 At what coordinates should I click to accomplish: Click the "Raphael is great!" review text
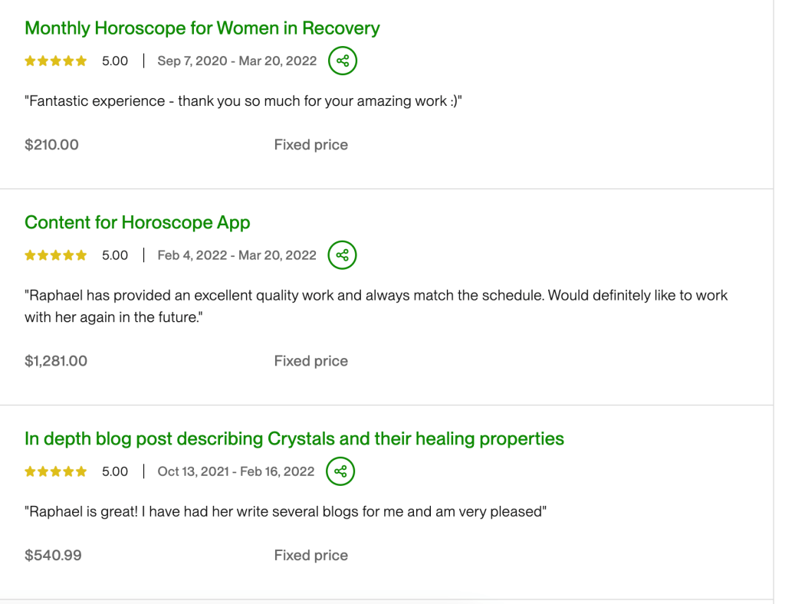pos(285,512)
